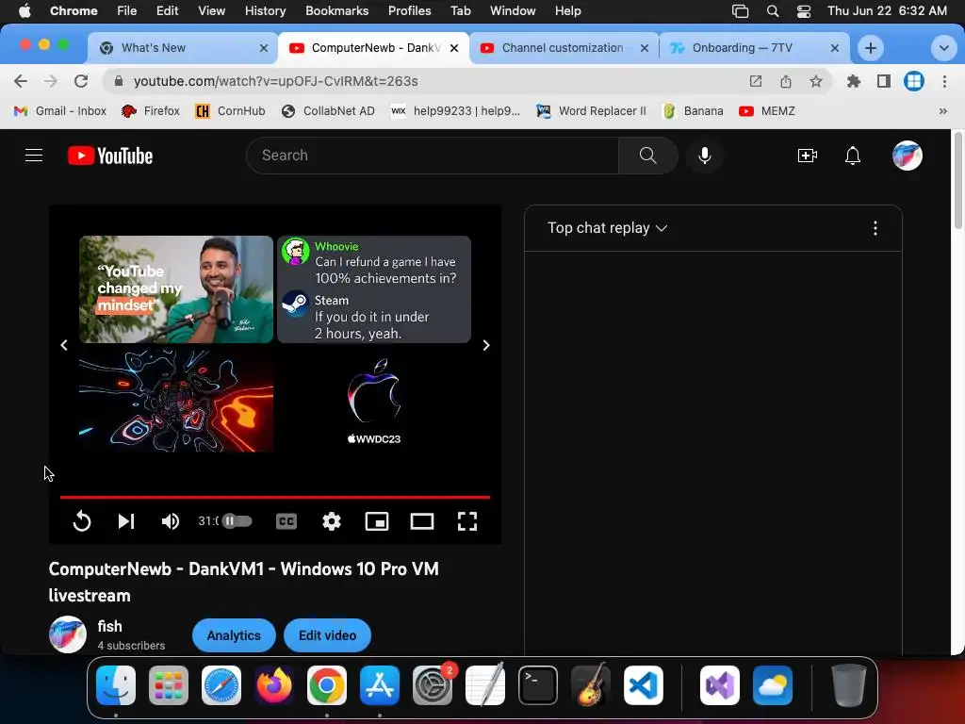Open Gmail - Inbox bookmark
The image size is (965, 724).
click(59, 111)
